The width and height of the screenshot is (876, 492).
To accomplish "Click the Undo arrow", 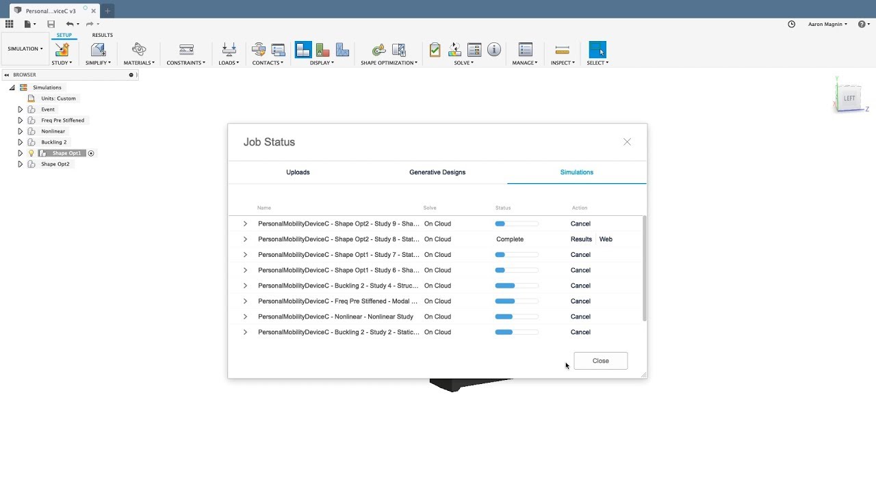I will click(x=69, y=24).
